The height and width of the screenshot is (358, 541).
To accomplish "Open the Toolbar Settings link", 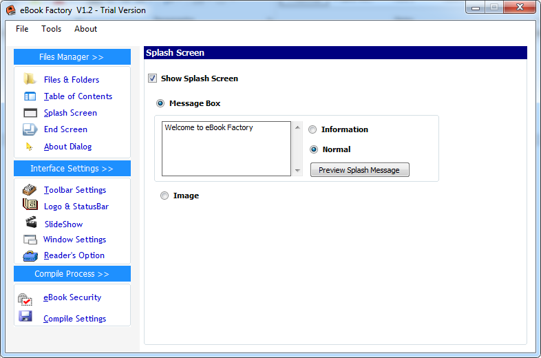I will [75, 190].
